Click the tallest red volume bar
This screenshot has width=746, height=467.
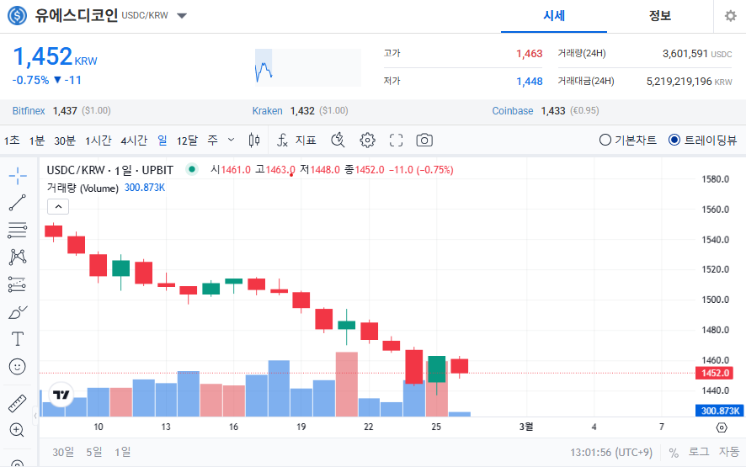pyautogui.click(x=346, y=385)
